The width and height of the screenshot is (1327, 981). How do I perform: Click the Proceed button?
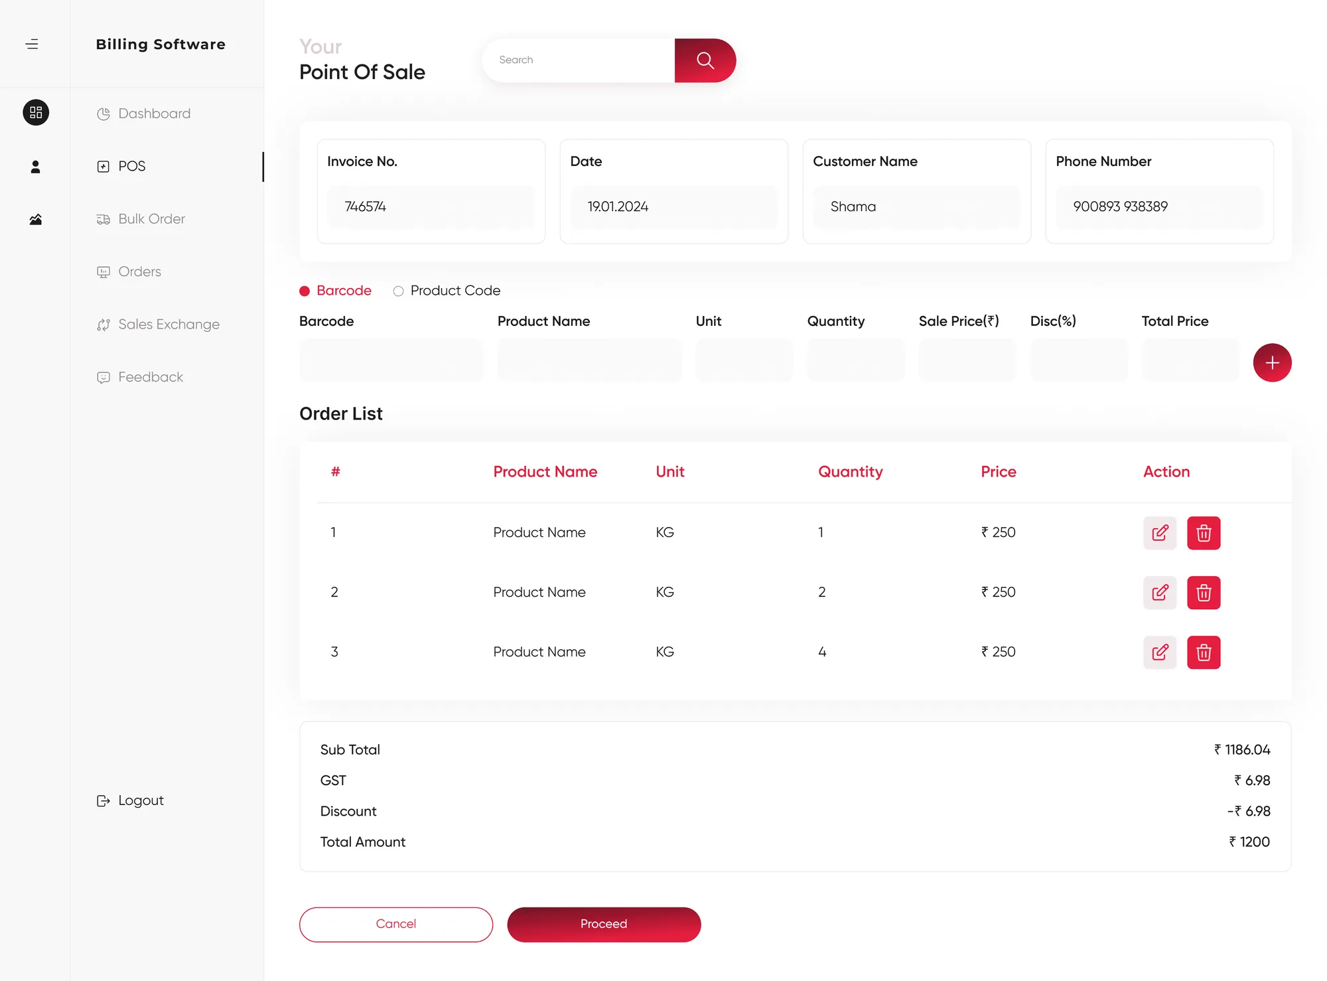click(604, 924)
